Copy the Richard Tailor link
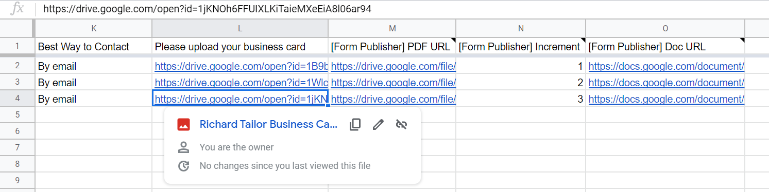Image resolution: width=769 pixels, height=192 pixels. [355, 125]
